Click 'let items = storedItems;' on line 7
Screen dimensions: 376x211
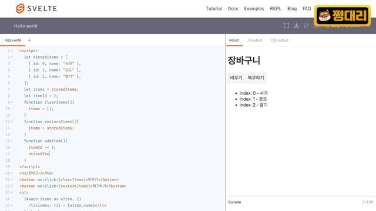[51, 89]
